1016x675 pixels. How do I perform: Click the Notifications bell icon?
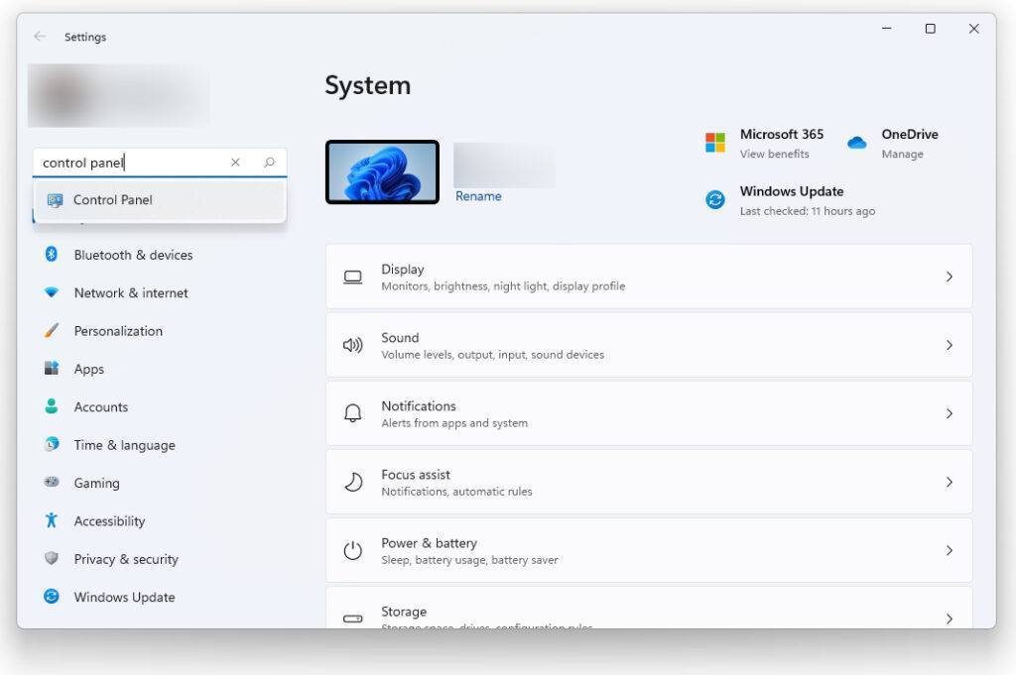point(352,413)
